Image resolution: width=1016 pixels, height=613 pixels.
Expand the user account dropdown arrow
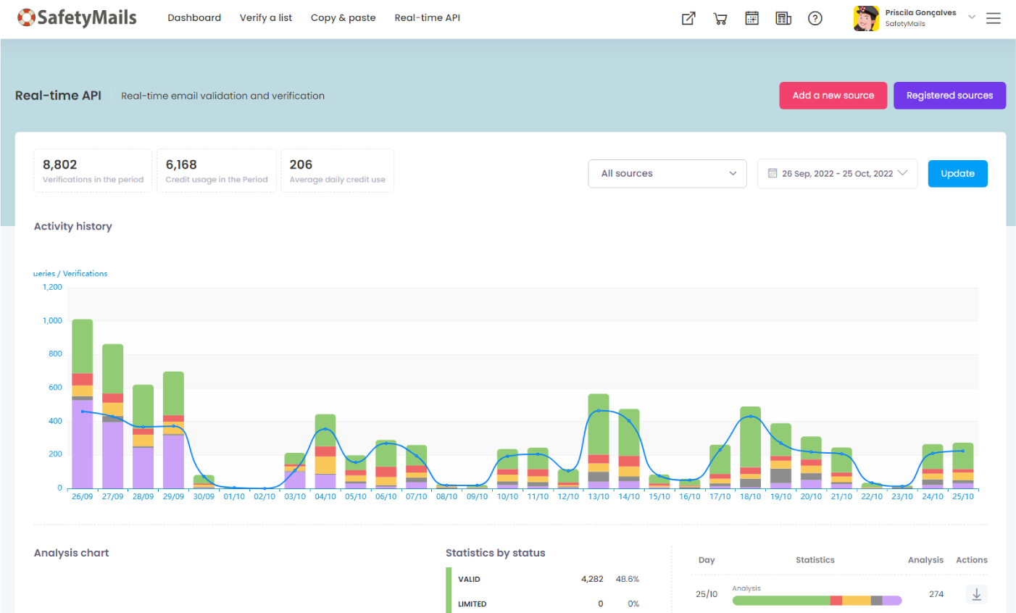tap(972, 17)
